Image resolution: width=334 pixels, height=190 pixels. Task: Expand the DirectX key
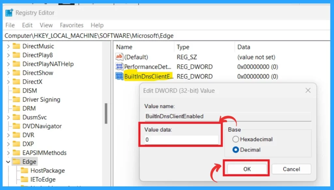click(x=8, y=82)
